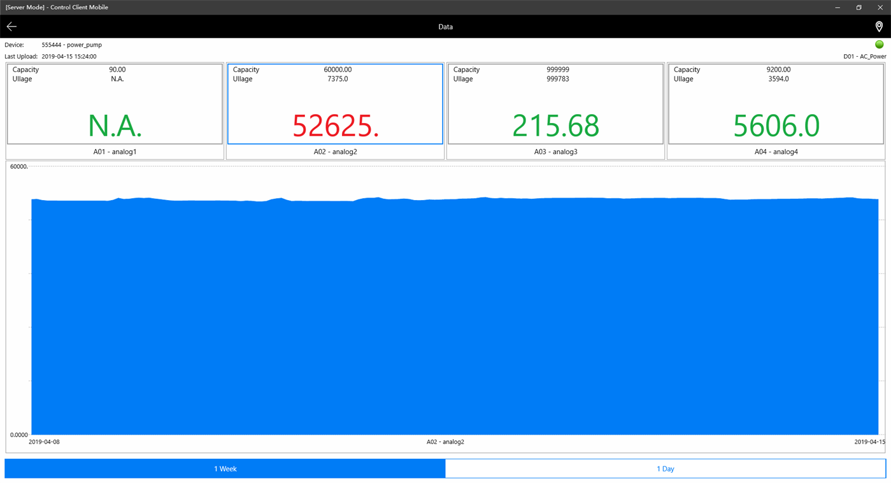Click the N.A. reading on analog1
This screenshot has width=891, height=483.
click(x=115, y=126)
